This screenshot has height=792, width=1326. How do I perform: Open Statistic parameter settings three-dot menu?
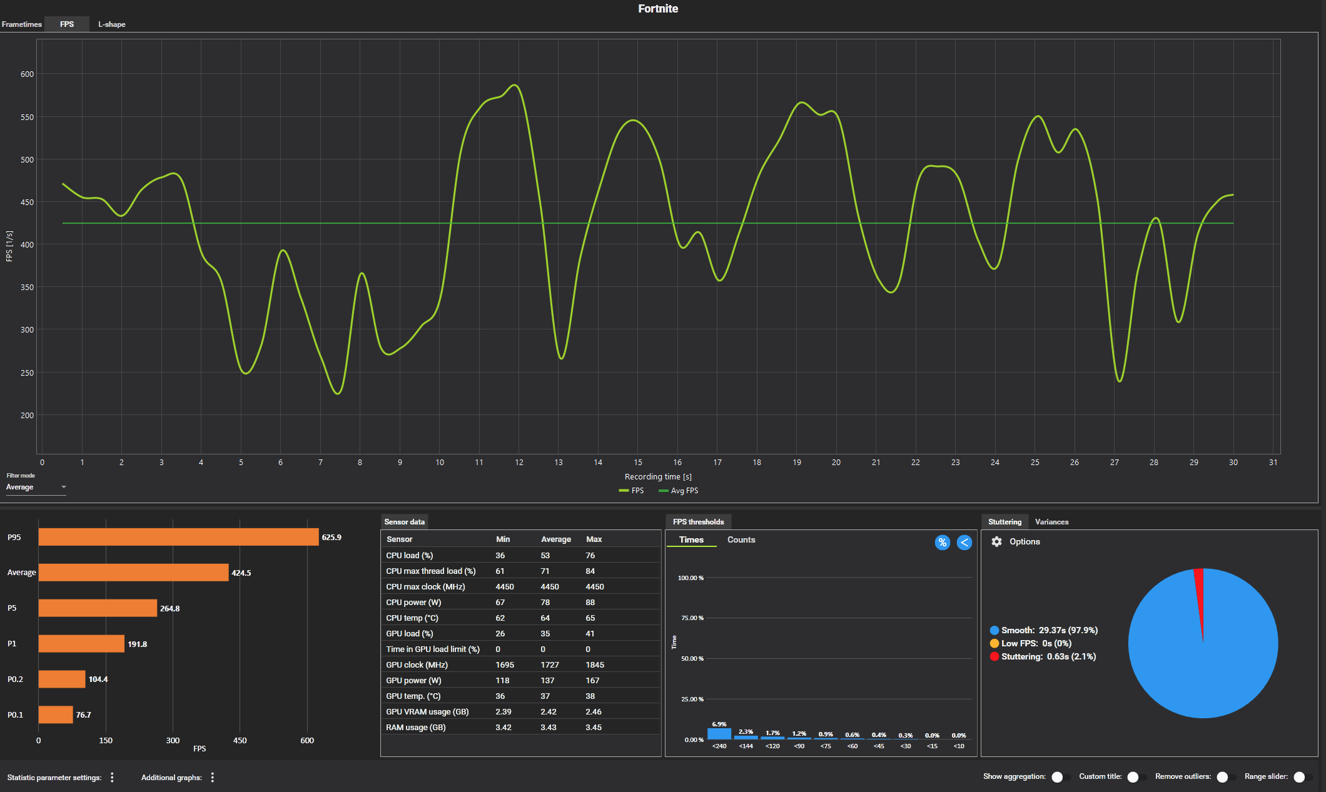point(112,777)
